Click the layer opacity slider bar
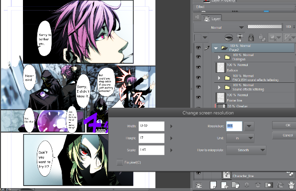296x191 pixels. pyautogui.click(x=264, y=27)
